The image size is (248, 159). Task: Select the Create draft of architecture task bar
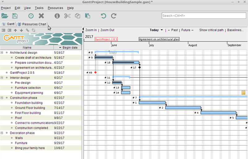pyautogui.click(x=104, y=57)
